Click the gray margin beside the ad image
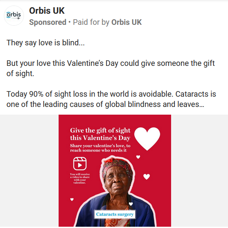 pyautogui.click(x=29, y=171)
